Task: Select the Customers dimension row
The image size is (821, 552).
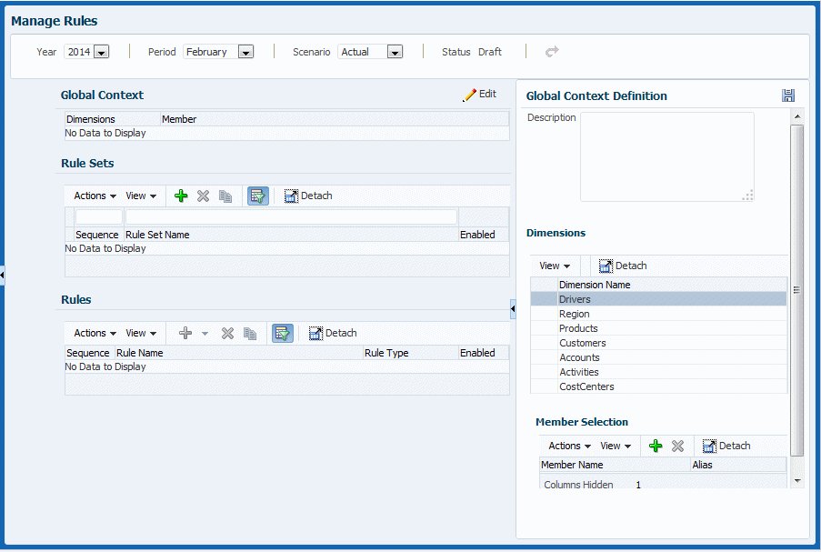Action: pos(658,343)
